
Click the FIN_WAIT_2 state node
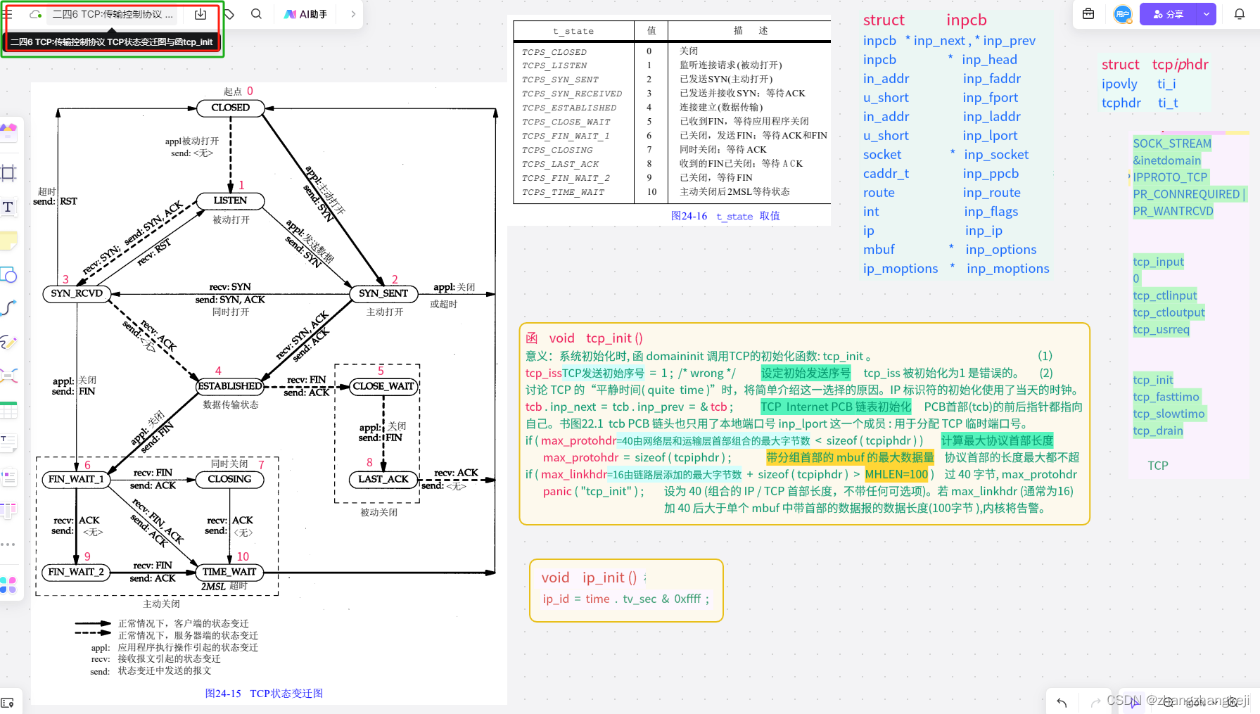coord(77,572)
